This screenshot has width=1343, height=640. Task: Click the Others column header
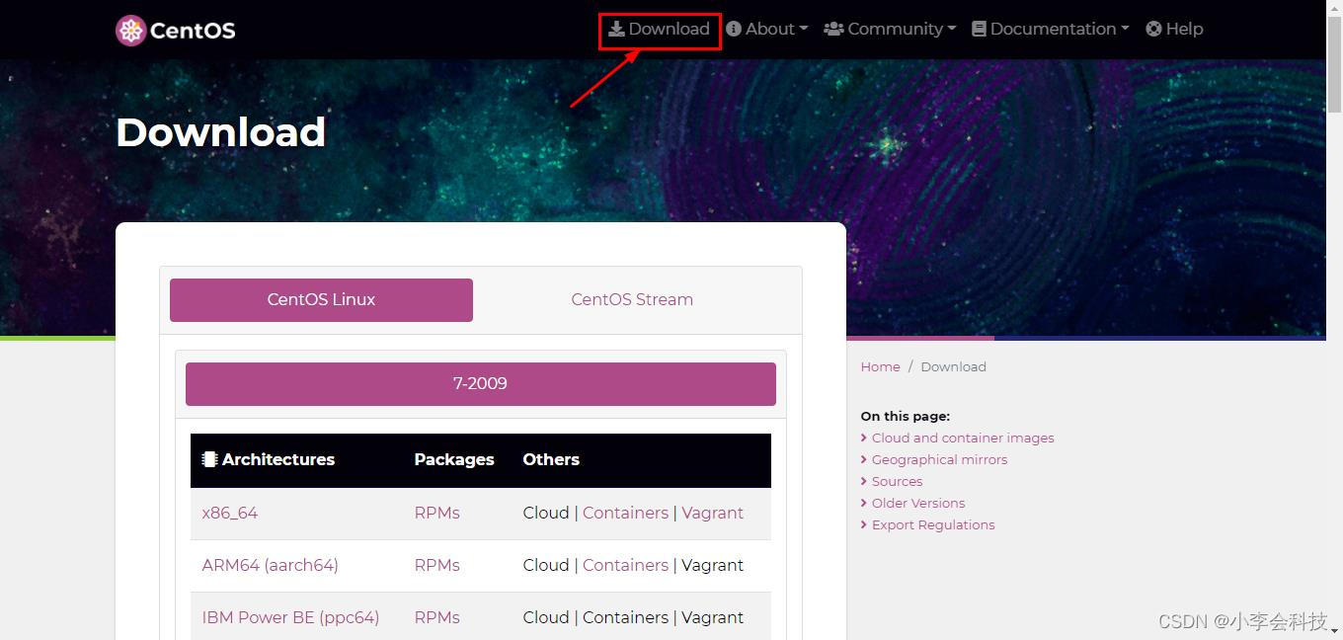551,459
